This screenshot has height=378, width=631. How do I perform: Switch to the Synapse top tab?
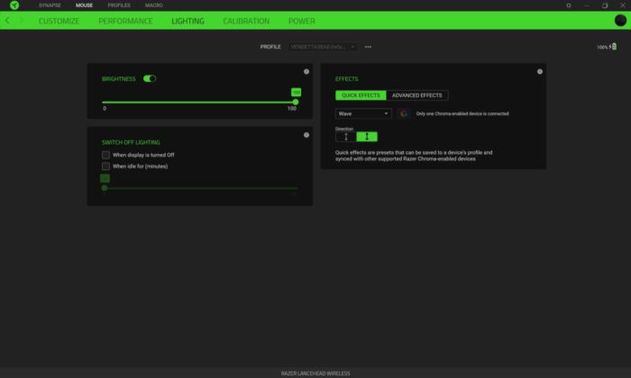pos(50,5)
